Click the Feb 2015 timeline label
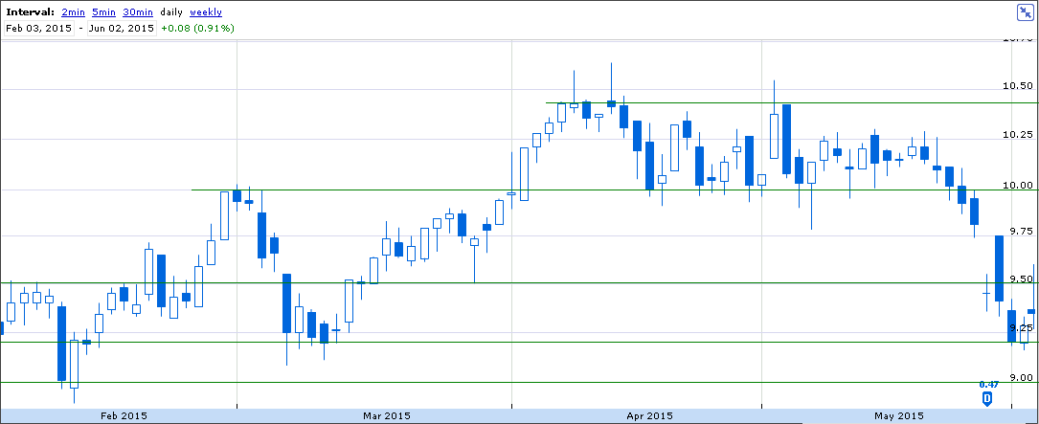1039x424 pixels. click(124, 416)
